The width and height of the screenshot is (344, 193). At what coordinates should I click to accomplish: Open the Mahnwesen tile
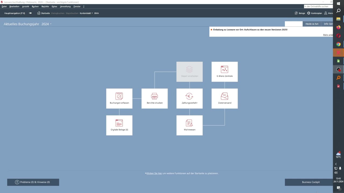pos(189,125)
